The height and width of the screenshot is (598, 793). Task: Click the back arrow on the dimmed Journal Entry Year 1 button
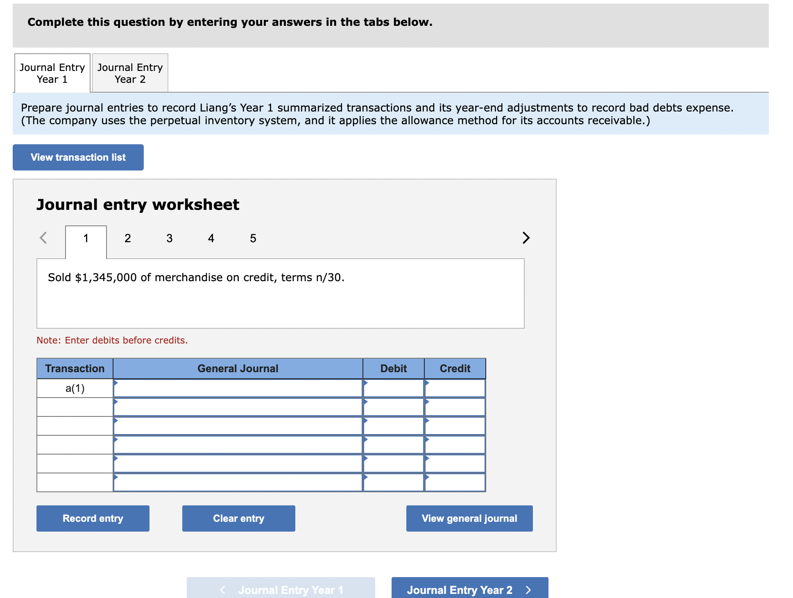click(223, 590)
